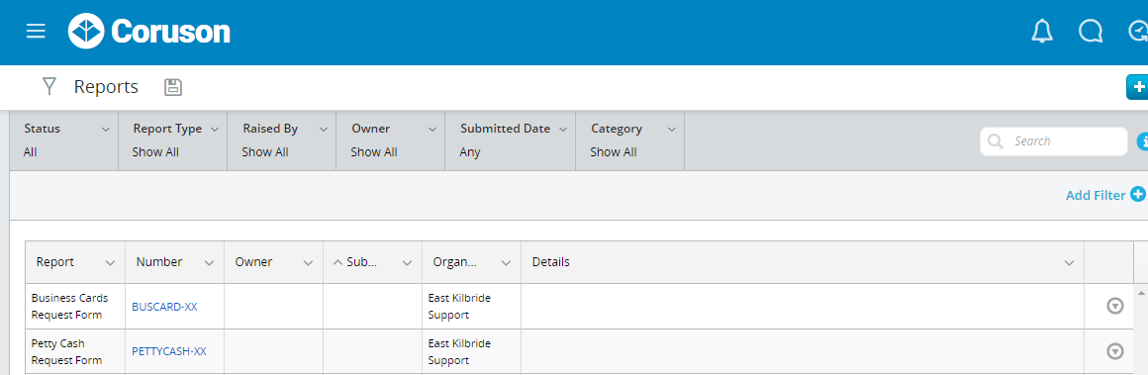Open the Report column header menu
This screenshot has height=375, width=1148.
(111, 263)
